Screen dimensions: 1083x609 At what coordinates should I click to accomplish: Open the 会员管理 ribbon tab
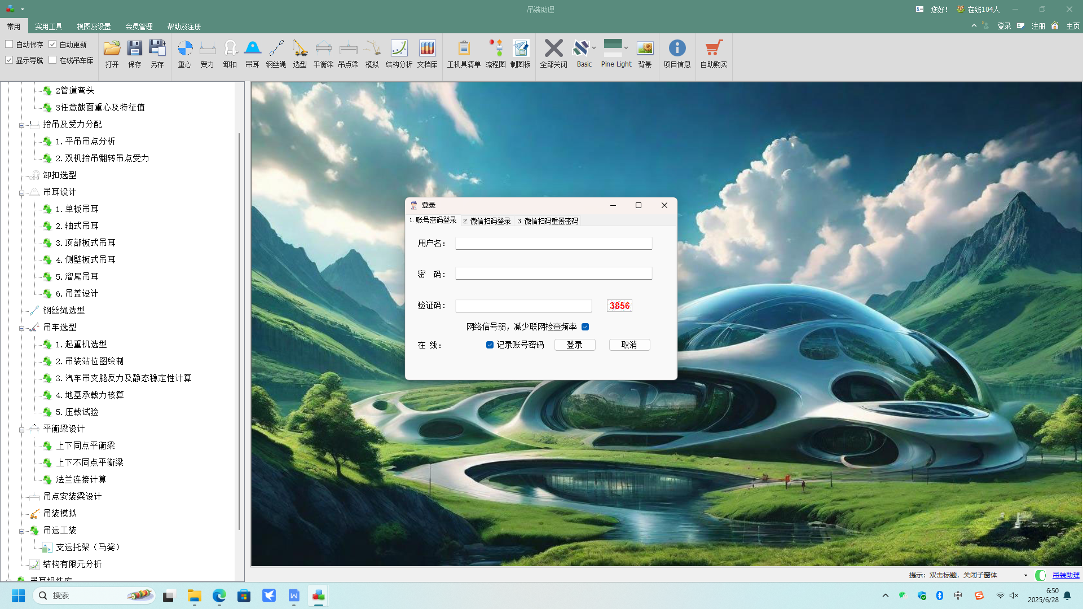[x=139, y=27]
